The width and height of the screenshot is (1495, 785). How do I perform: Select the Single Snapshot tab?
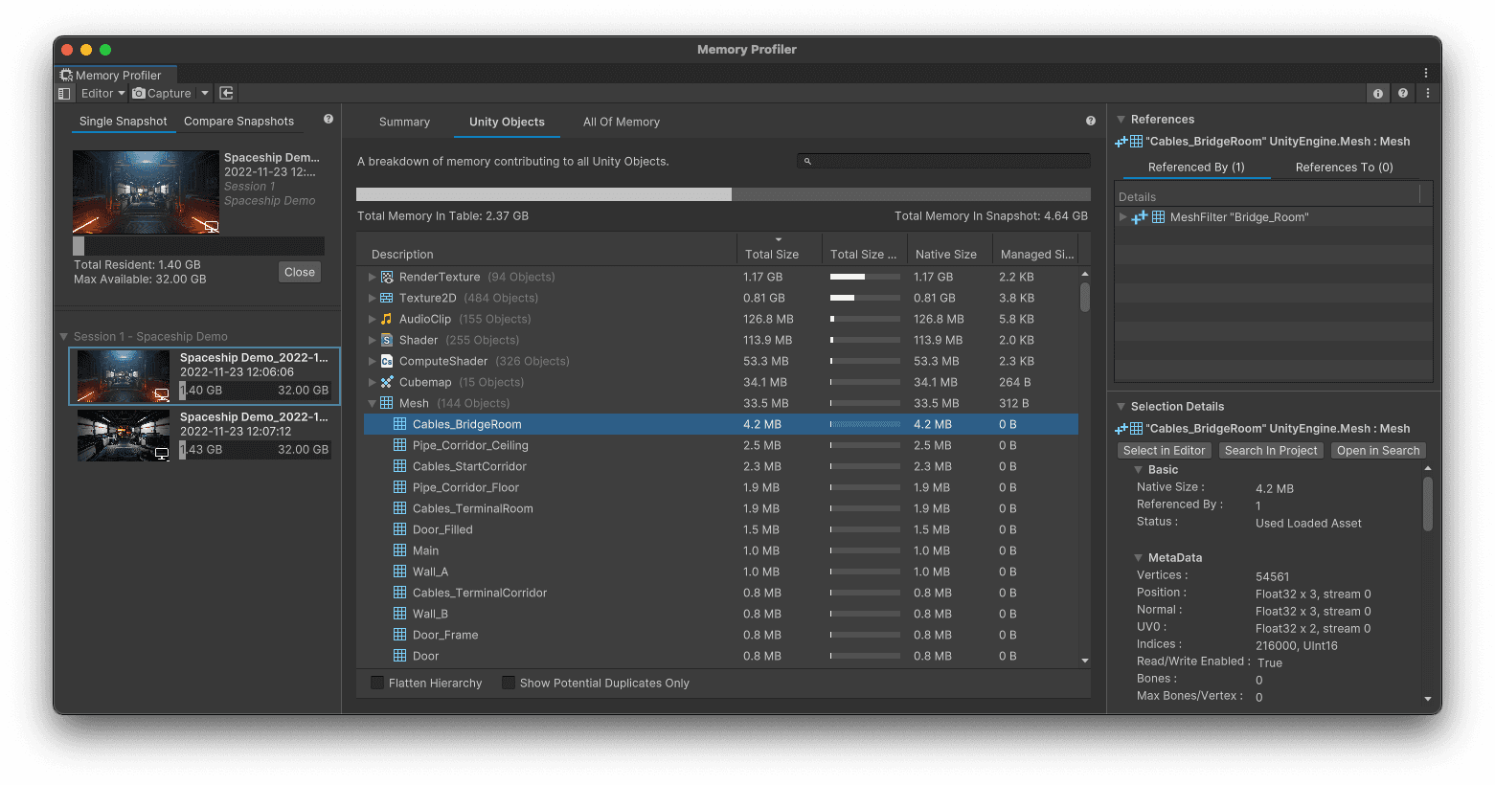pos(123,122)
